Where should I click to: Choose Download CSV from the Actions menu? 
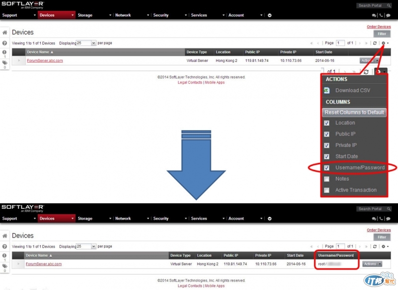pyautogui.click(x=353, y=90)
